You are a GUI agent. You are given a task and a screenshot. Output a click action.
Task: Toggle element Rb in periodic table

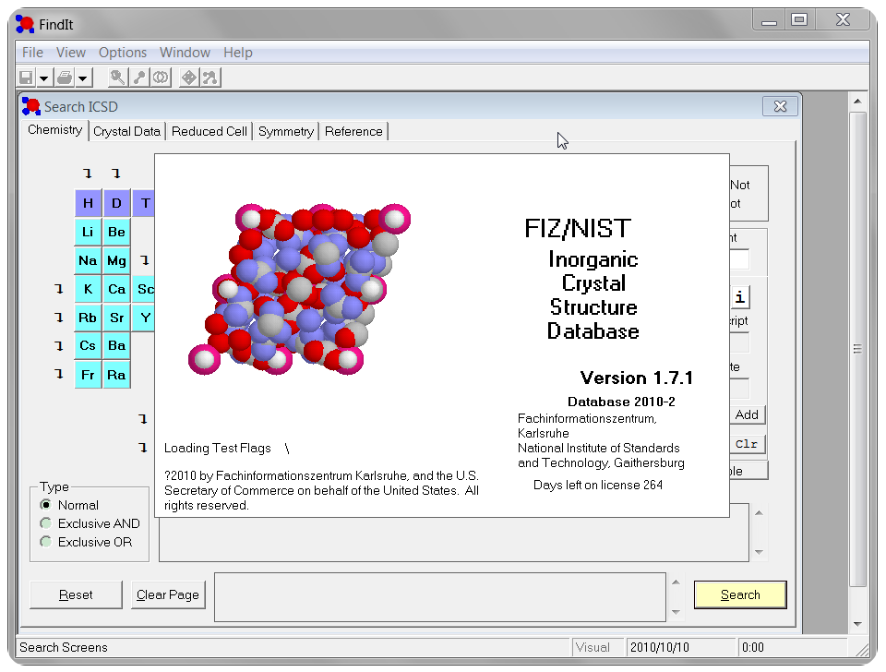click(89, 318)
